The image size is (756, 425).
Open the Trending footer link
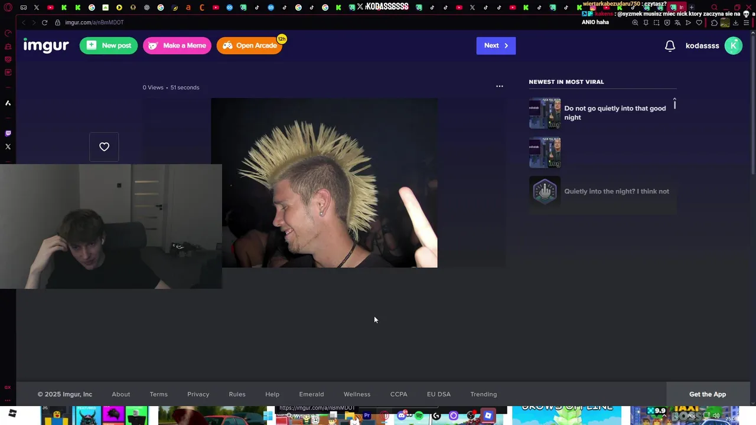click(x=484, y=394)
